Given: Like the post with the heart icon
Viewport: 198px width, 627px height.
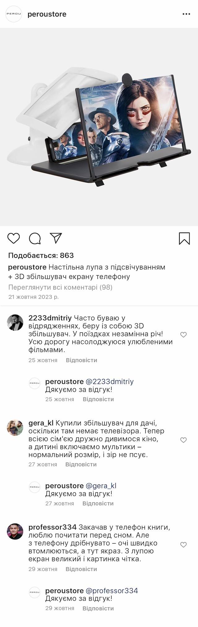Looking at the screenshot, I should click(x=14, y=238).
